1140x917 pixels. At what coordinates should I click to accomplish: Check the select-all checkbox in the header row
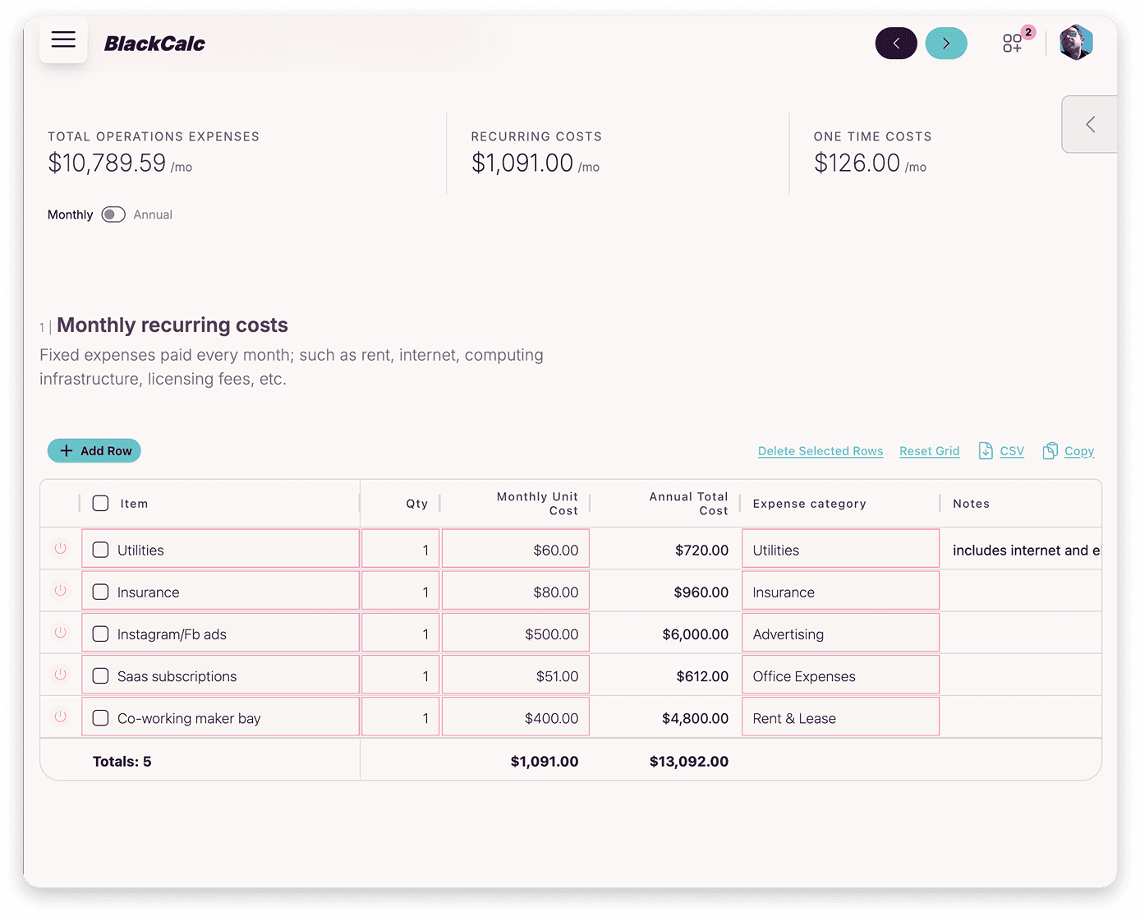point(100,503)
